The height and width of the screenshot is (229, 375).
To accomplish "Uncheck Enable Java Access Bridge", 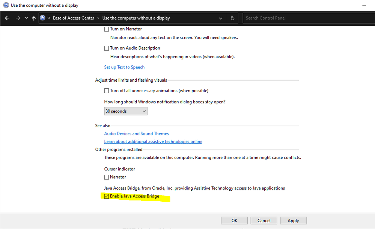I will (107, 196).
